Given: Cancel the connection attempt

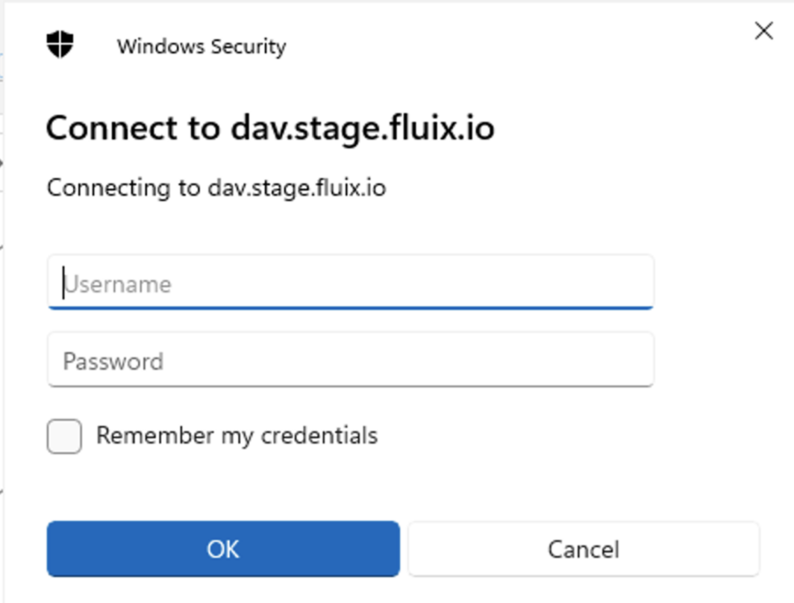Looking at the screenshot, I should point(583,549).
